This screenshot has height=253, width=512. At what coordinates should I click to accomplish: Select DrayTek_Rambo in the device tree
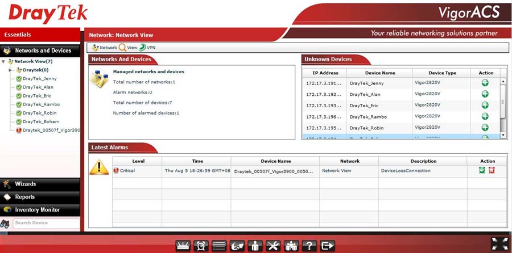click(x=40, y=104)
